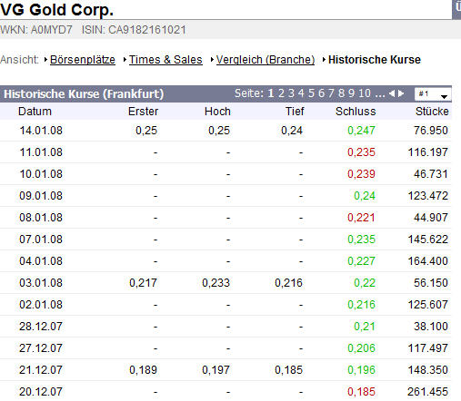Click volume value 261.455
Viewport: 461px width, 401px height.
[x=428, y=392]
